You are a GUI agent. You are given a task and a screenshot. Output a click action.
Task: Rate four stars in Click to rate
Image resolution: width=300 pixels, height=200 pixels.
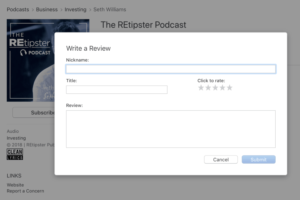pyautogui.click(x=222, y=88)
